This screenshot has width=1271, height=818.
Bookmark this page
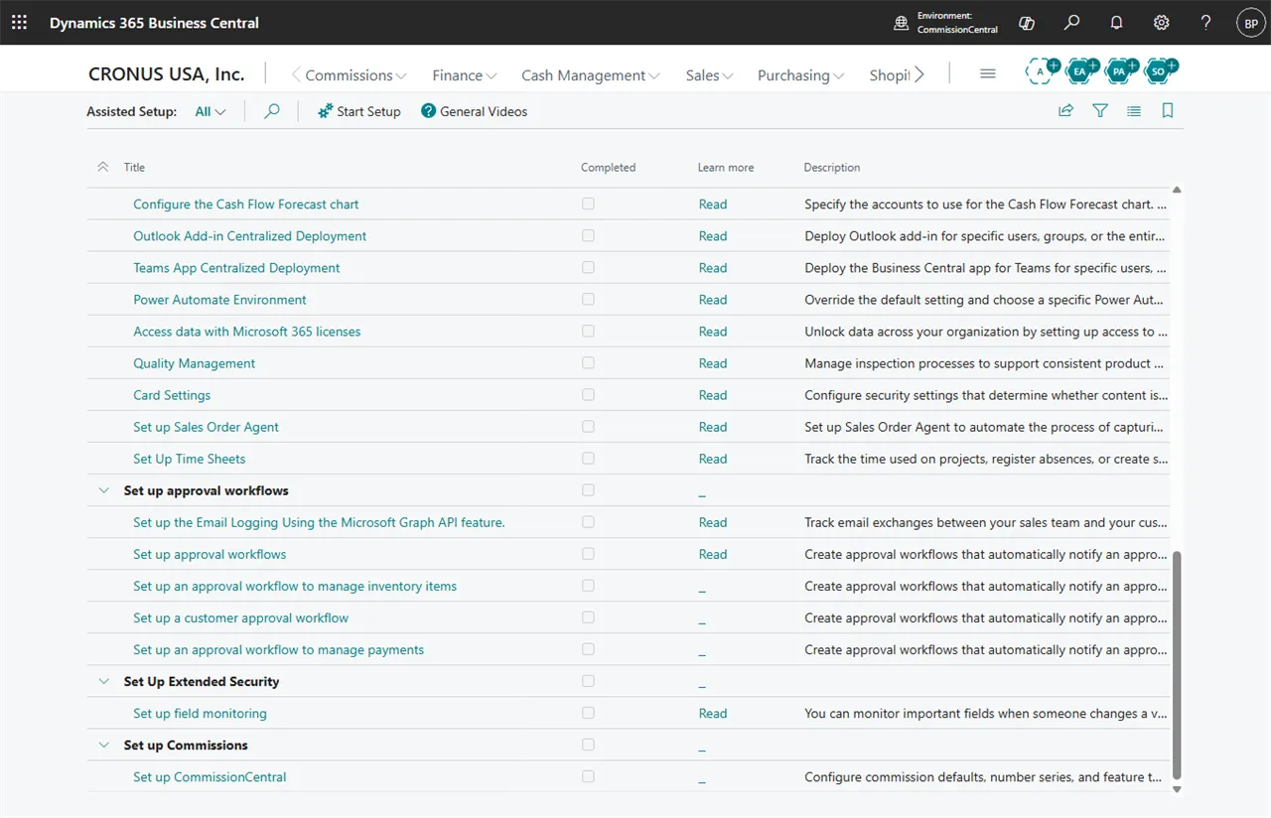click(1168, 111)
